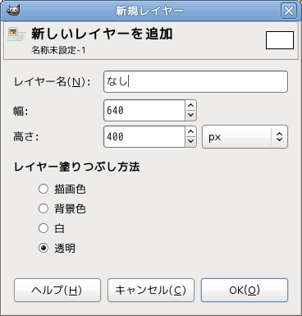This screenshot has width=302, height=316.
Task: Decrease 高さ height with down arrow
Action: click(x=190, y=141)
